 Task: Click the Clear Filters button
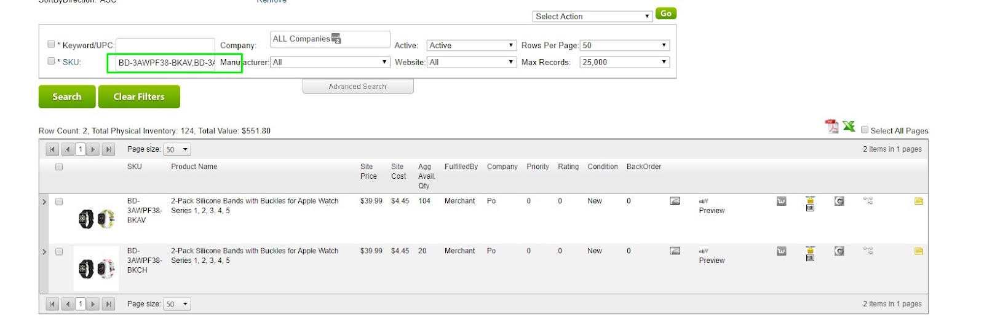[x=139, y=96]
